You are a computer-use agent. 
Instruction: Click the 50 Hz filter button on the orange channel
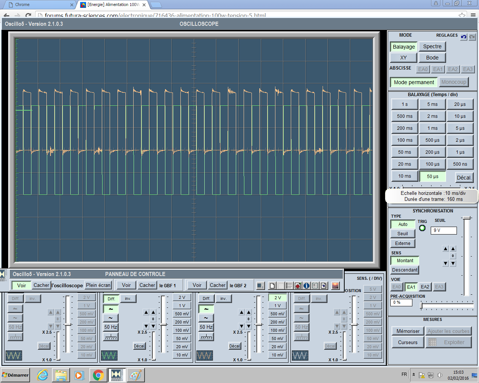coord(206,327)
